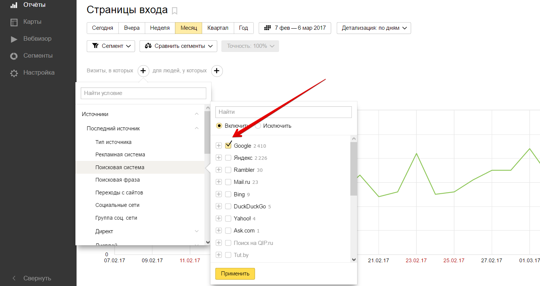The height and width of the screenshot is (286, 540).
Task: Select the Исключить radio button
Action: pos(258,126)
